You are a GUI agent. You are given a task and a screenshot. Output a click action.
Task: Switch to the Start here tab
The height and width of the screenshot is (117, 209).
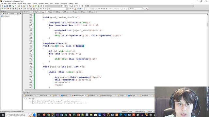pos(27,12)
